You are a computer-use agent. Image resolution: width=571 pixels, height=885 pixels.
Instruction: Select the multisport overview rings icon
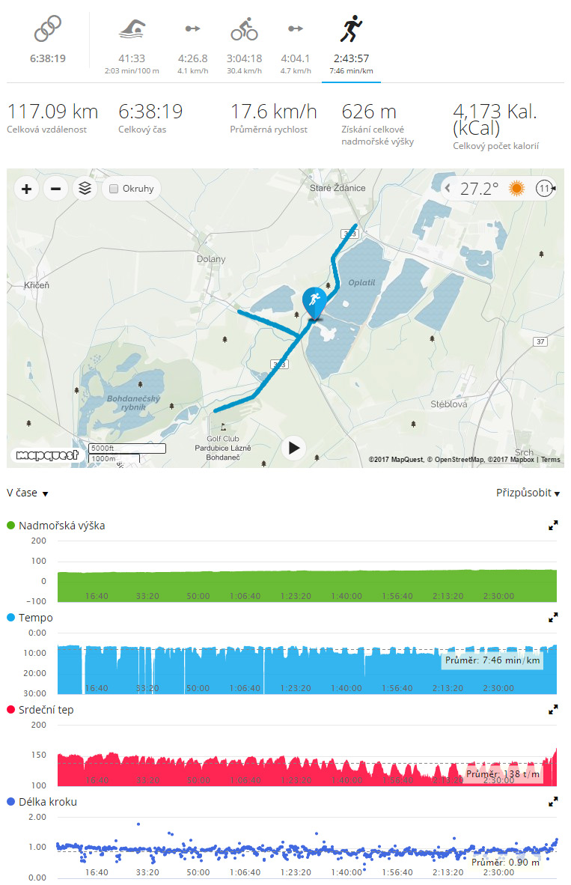tap(46, 31)
